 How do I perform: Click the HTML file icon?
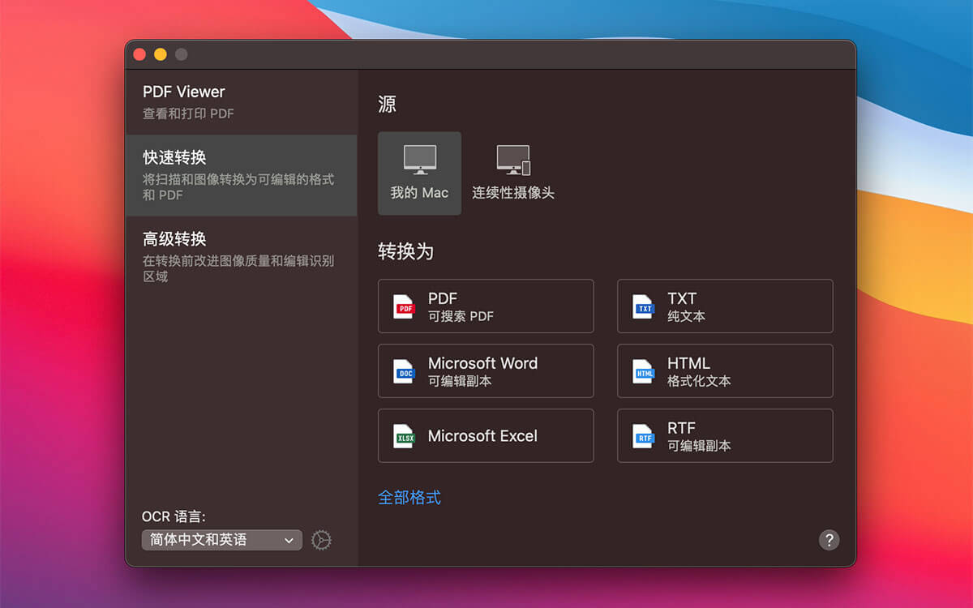point(644,371)
